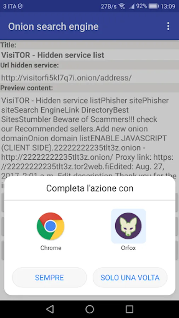Select the Orfox fox icon

128,226
